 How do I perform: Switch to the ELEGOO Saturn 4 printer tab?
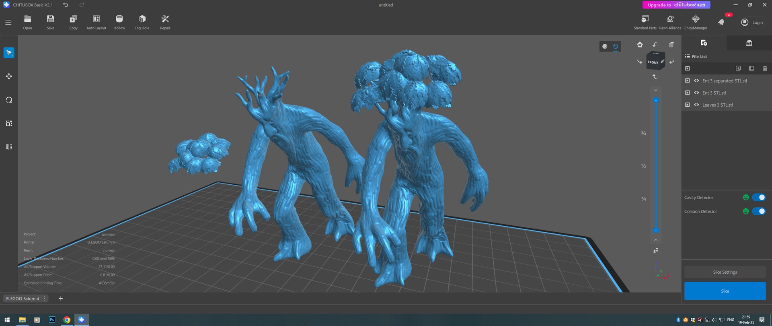[x=23, y=299]
